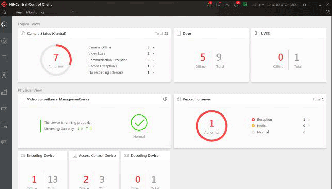Expand Record Exceptions row arrow
332x189 pixels.
click(153, 66)
